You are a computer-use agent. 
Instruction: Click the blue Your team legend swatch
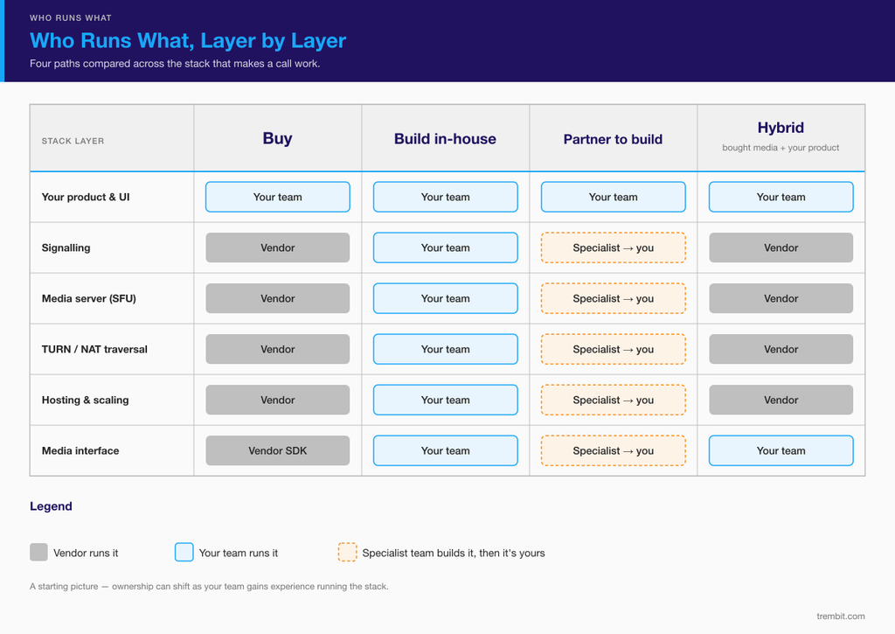184,553
